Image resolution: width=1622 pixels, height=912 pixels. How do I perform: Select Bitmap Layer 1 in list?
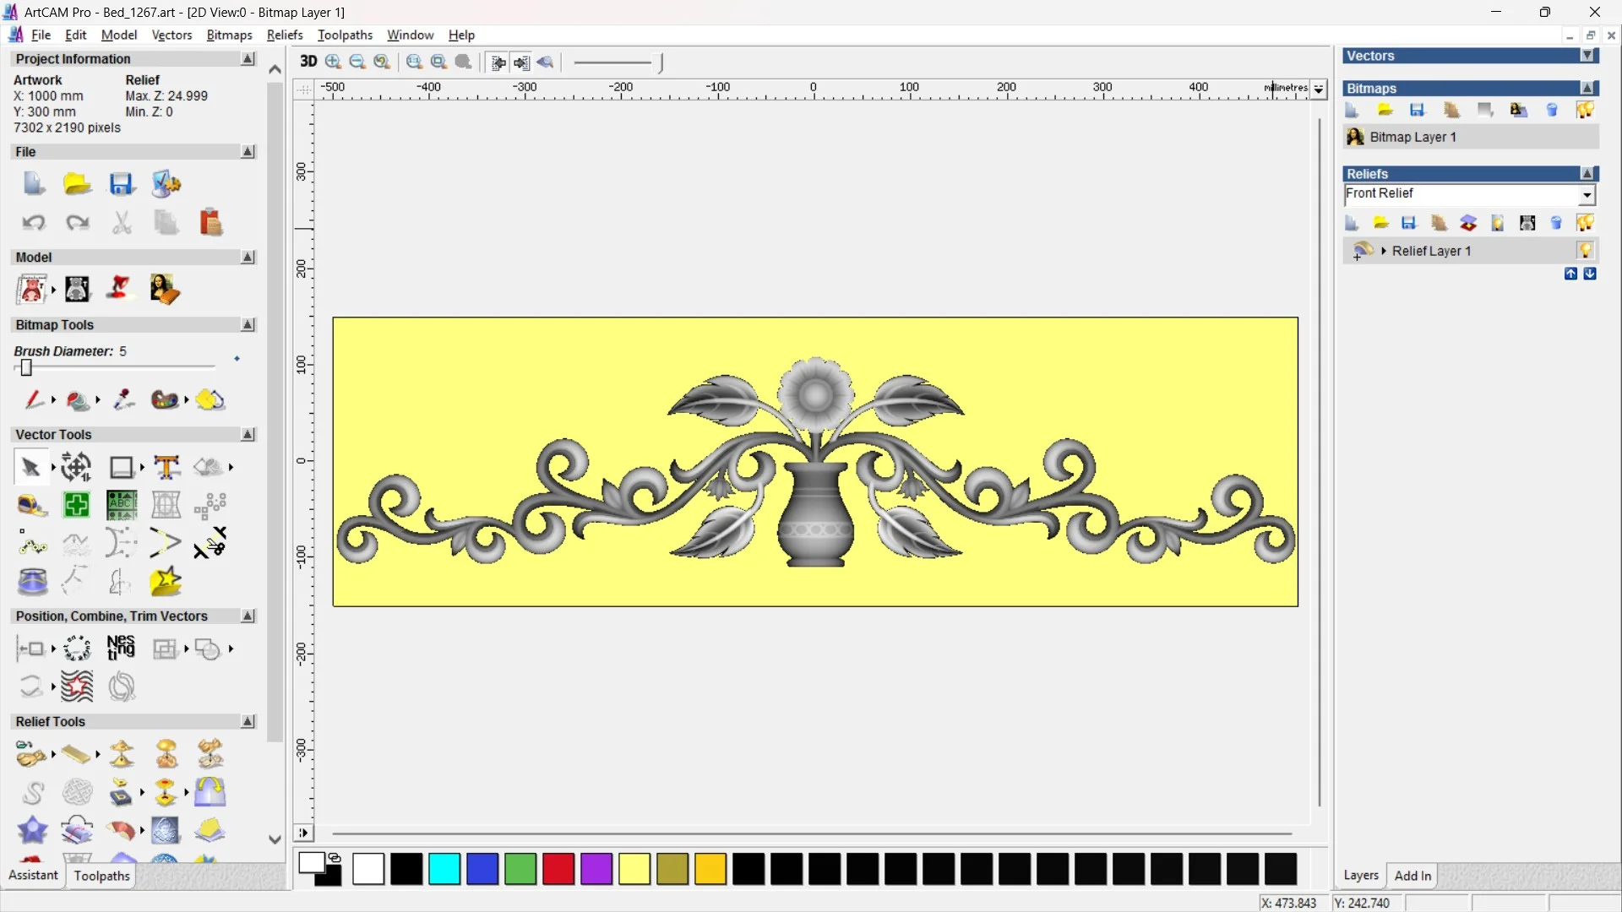point(1412,137)
